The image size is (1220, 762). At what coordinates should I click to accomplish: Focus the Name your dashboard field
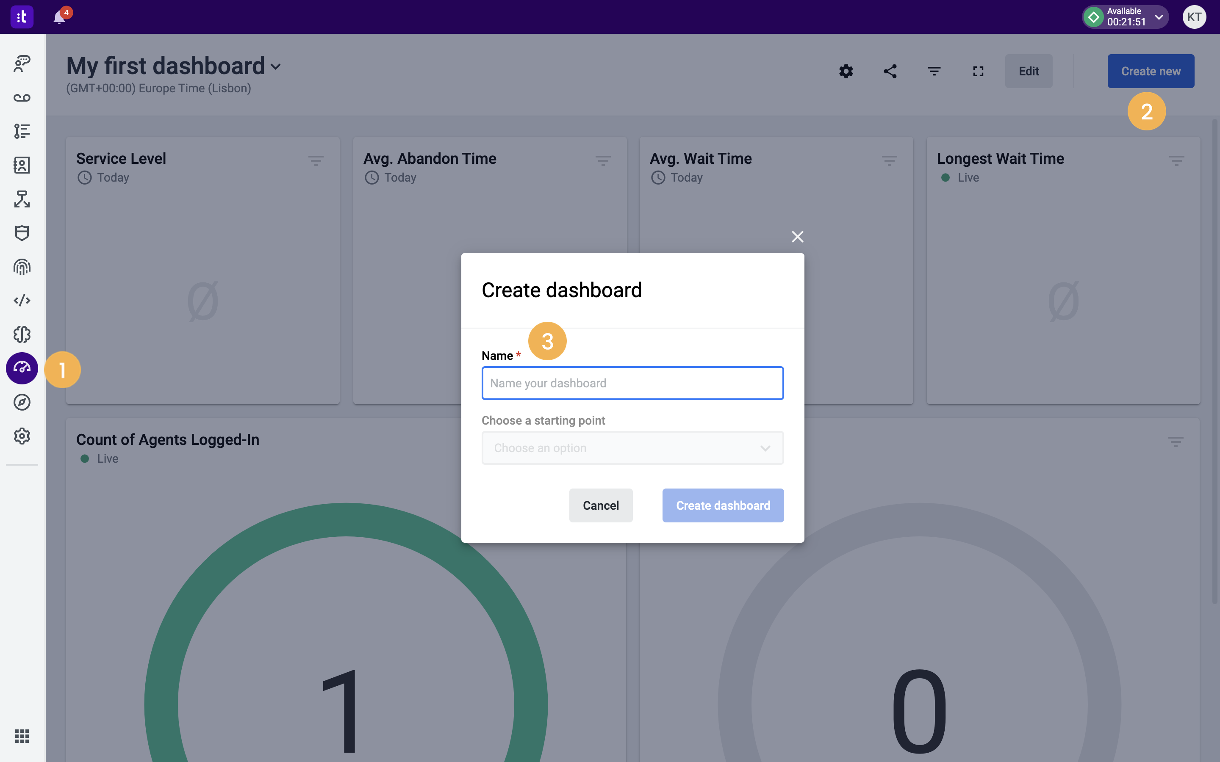633,383
